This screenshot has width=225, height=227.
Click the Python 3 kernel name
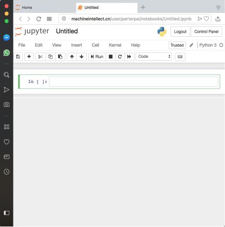coord(208,45)
